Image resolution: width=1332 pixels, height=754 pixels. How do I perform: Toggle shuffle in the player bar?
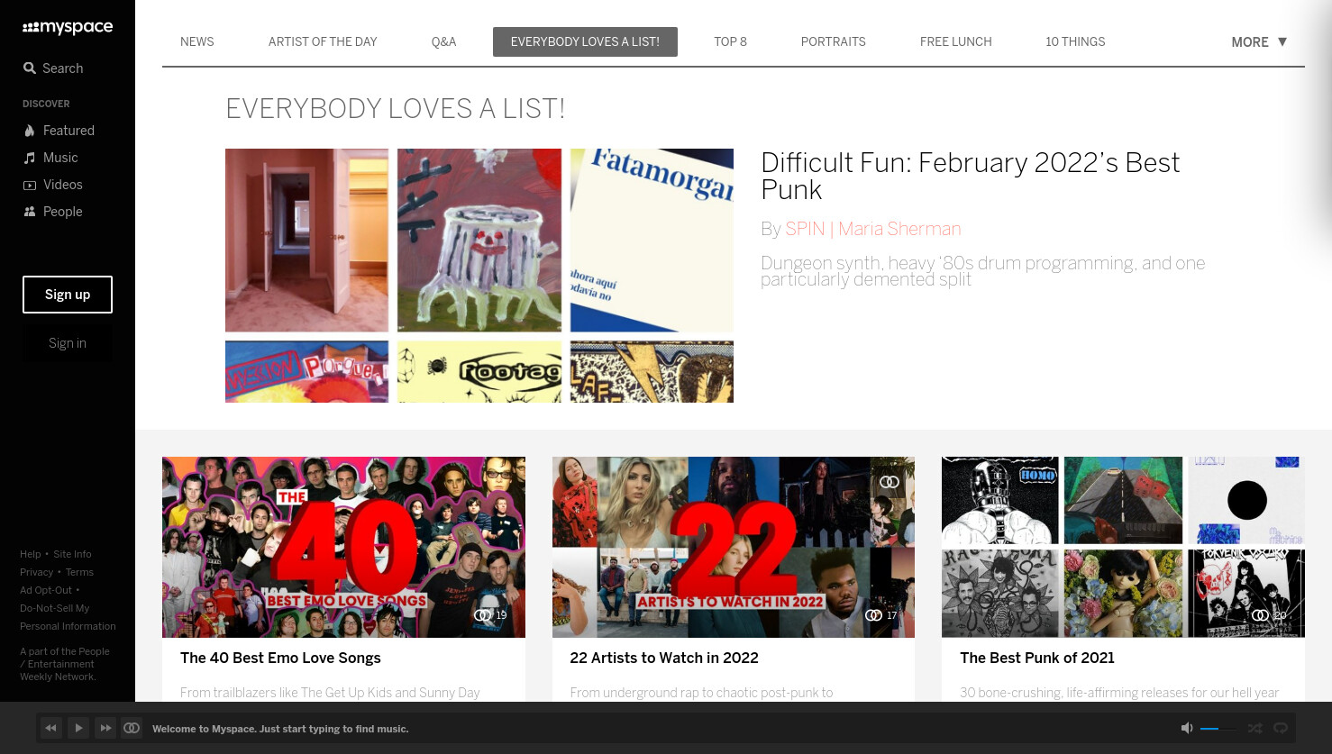pos(1254,728)
